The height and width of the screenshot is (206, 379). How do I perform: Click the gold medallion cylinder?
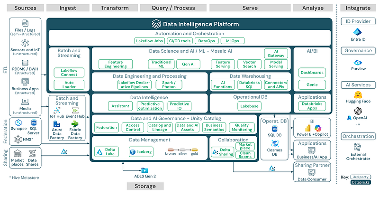click(x=194, y=151)
